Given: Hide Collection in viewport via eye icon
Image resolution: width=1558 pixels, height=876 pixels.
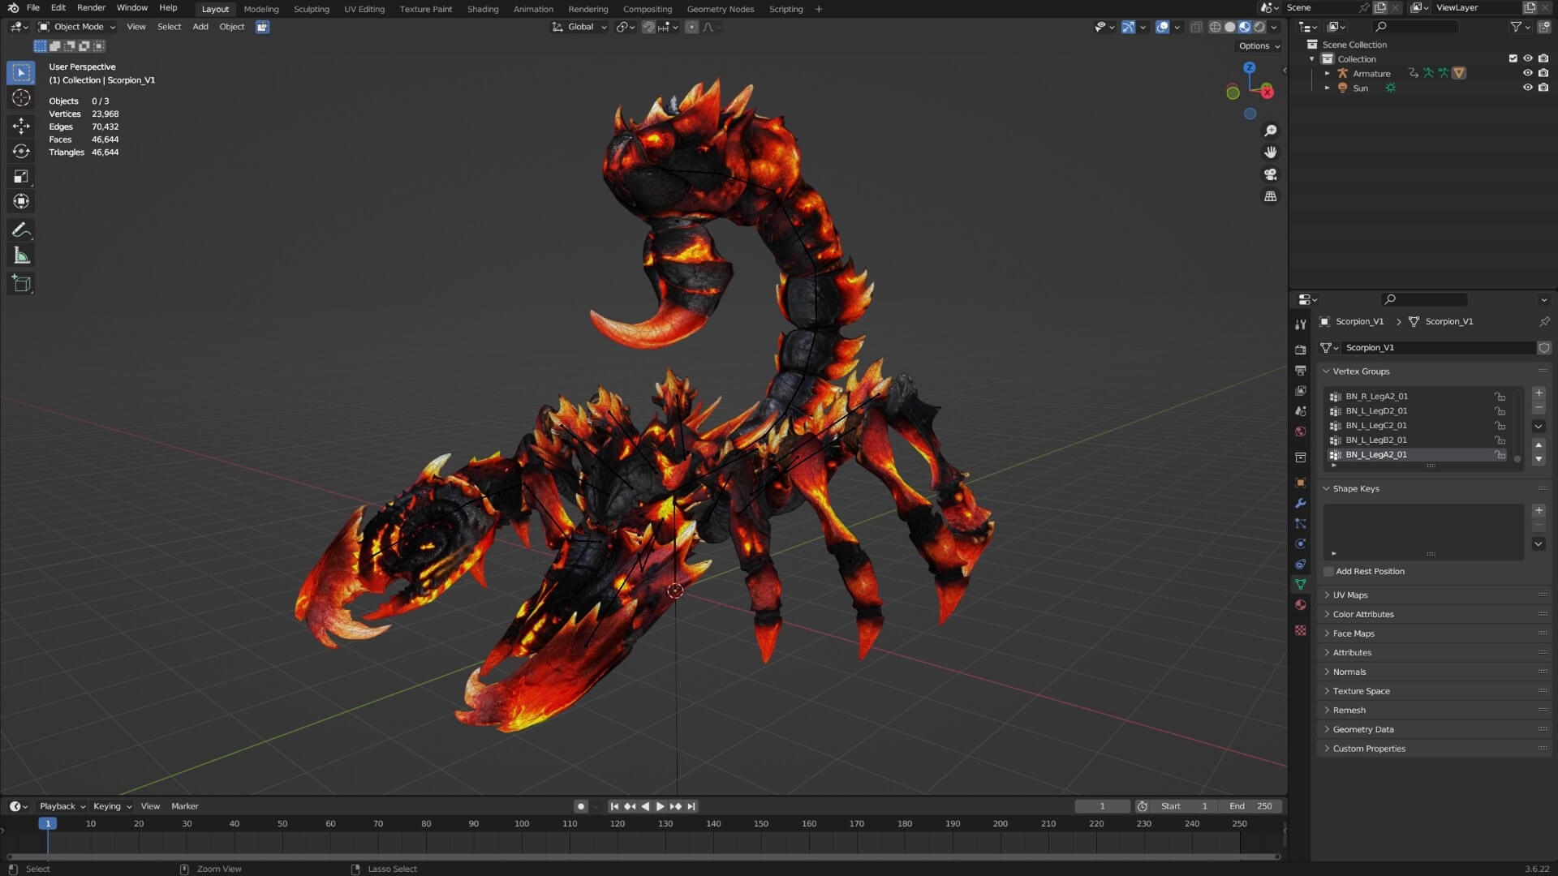Looking at the screenshot, I should (1527, 58).
